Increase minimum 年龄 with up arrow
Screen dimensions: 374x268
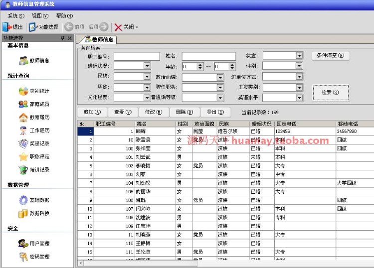(200, 65)
